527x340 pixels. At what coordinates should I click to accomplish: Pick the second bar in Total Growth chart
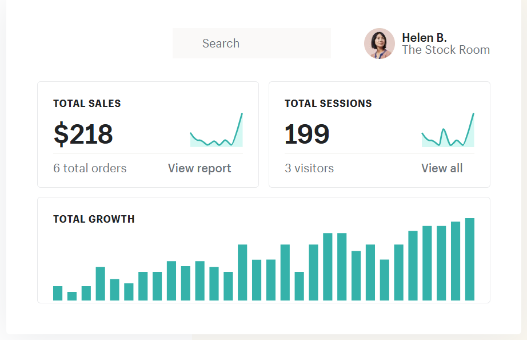click(x=72, y=296)
